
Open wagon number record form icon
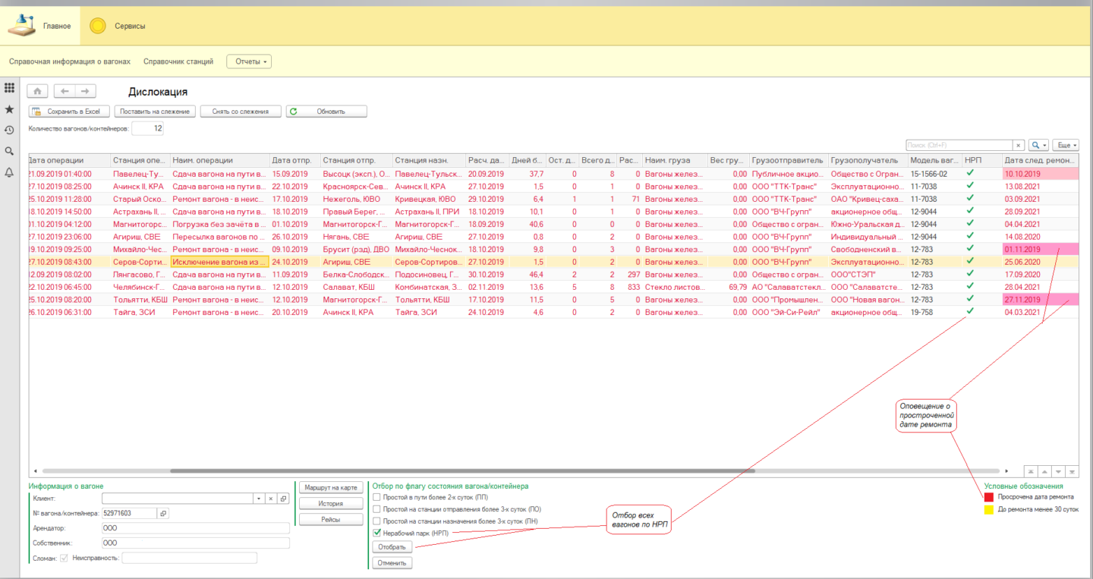(162, 514)
